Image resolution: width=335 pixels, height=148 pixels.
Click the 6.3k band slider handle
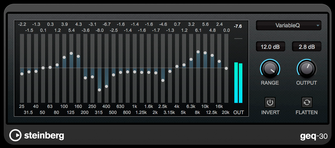point(191,59)
